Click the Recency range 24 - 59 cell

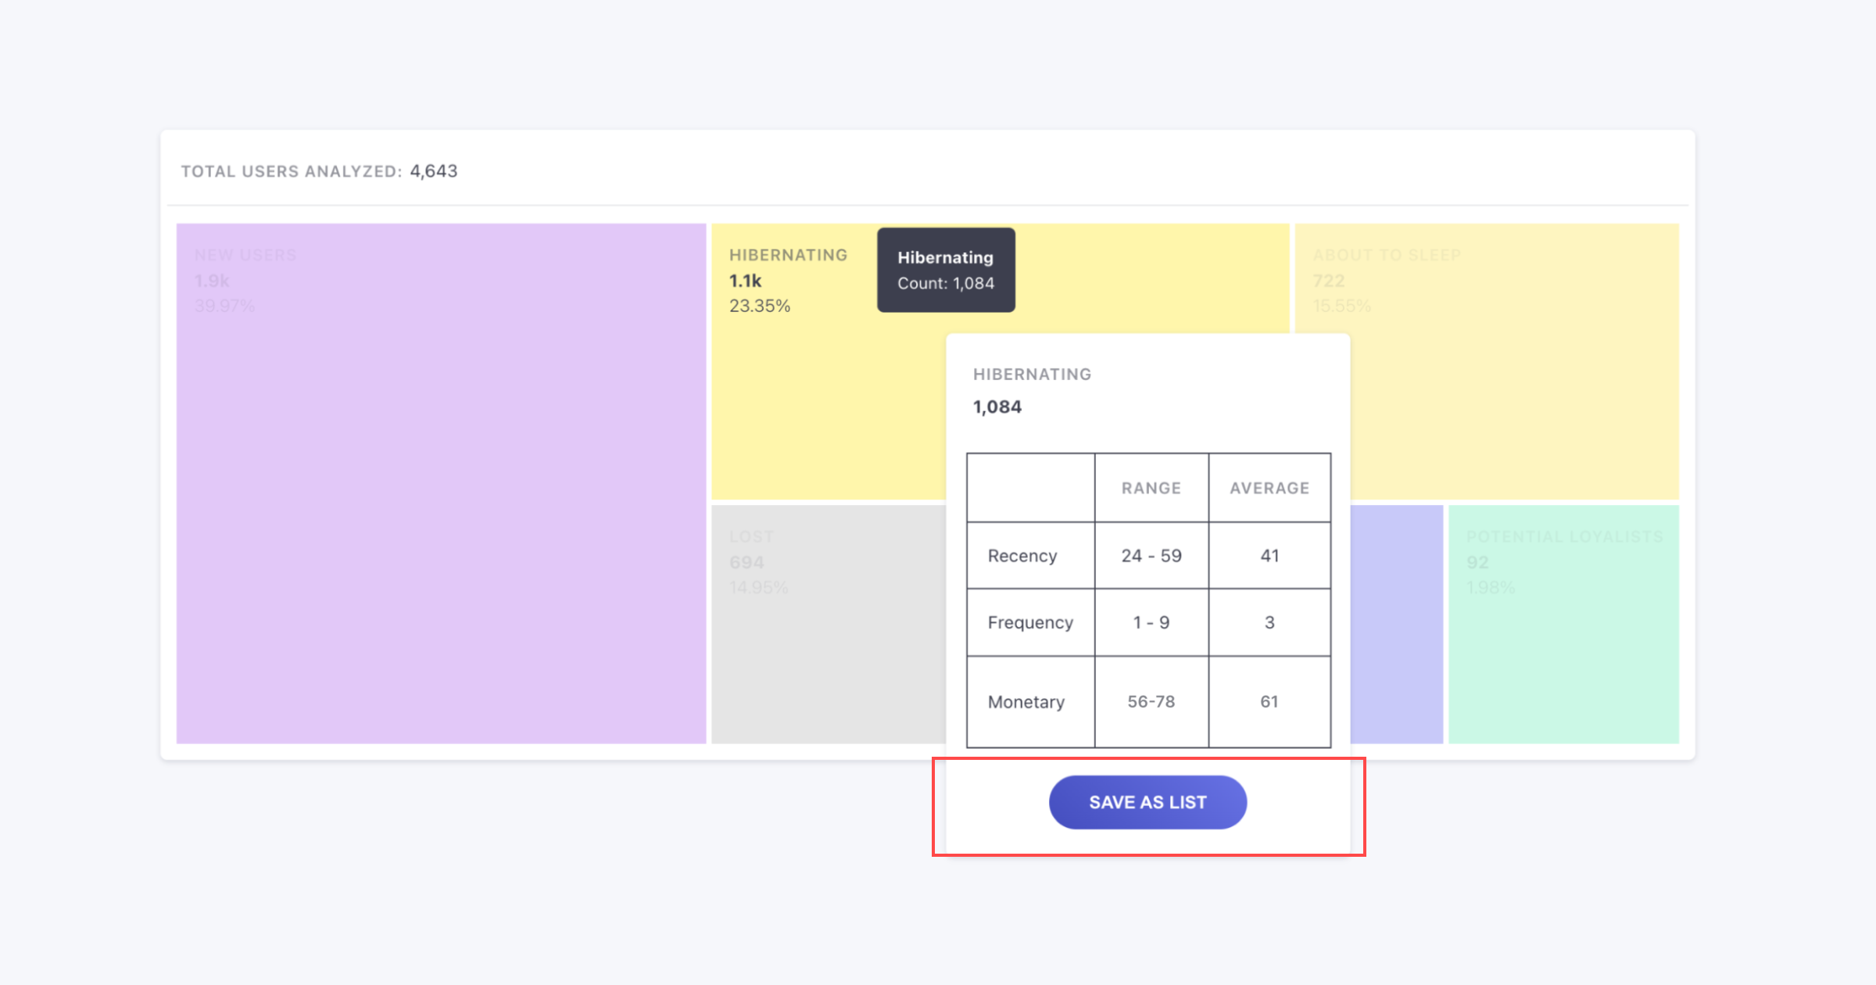(1151, 556)
